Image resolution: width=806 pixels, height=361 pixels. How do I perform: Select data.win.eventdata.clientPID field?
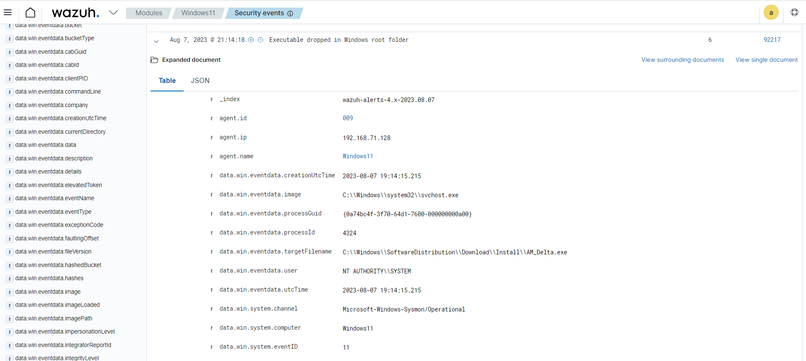tap(52, 78)
